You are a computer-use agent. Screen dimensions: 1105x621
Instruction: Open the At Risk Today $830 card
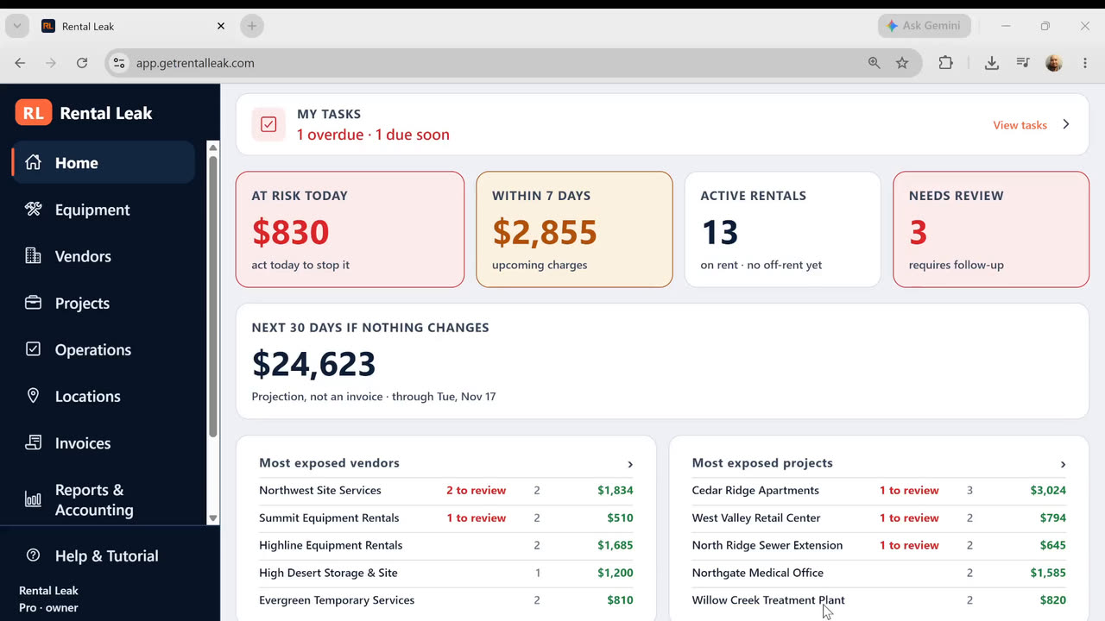pos(350,229)
